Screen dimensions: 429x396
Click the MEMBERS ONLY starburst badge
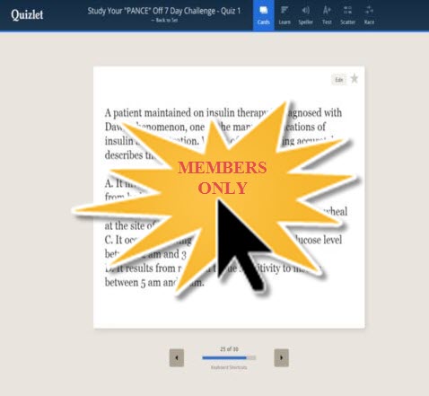click(223, 178)
